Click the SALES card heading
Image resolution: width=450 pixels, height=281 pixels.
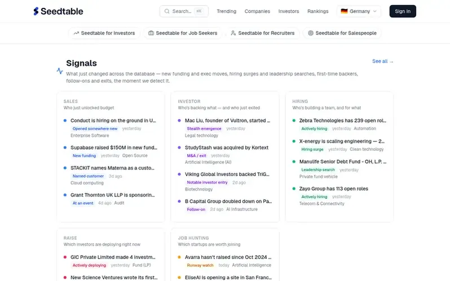(70, 101)
